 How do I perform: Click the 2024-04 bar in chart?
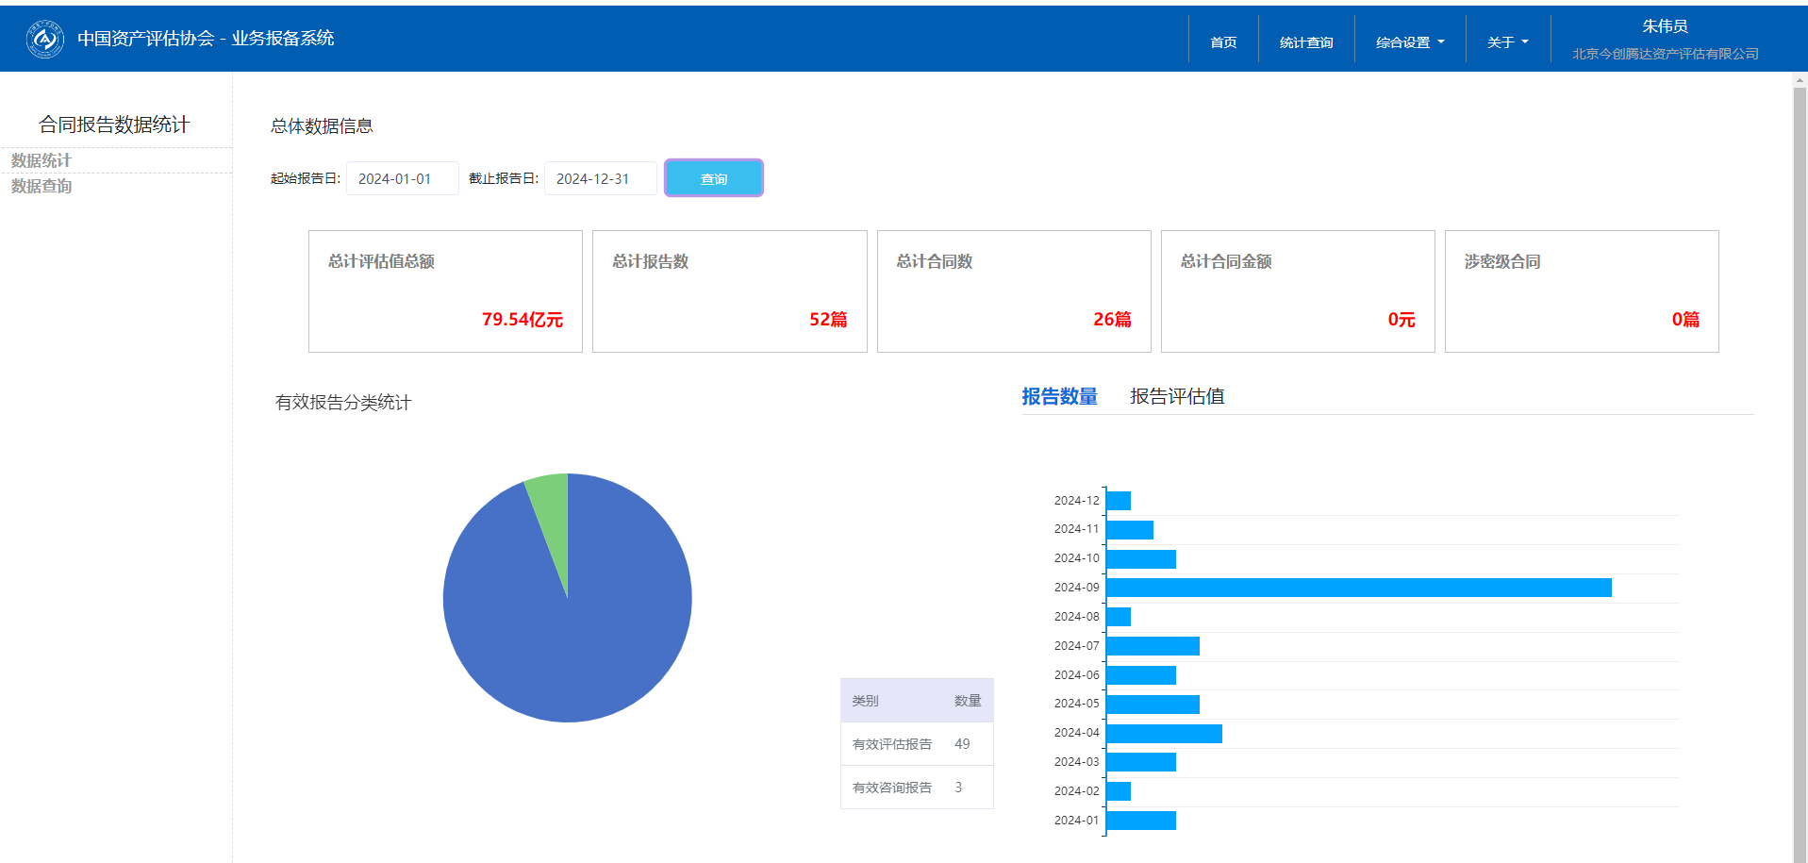(x=1164, y=733)
